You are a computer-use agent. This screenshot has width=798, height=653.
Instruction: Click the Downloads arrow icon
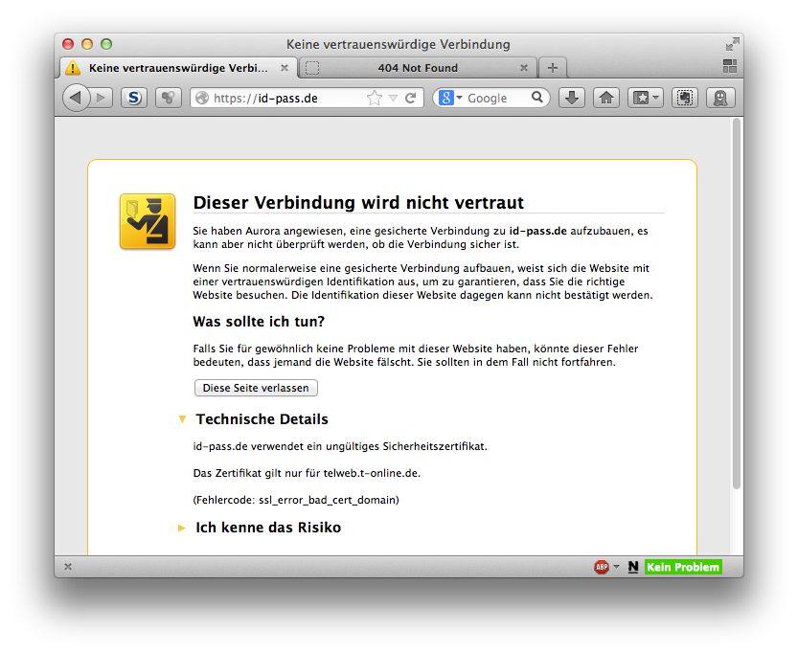coord(572,97)
